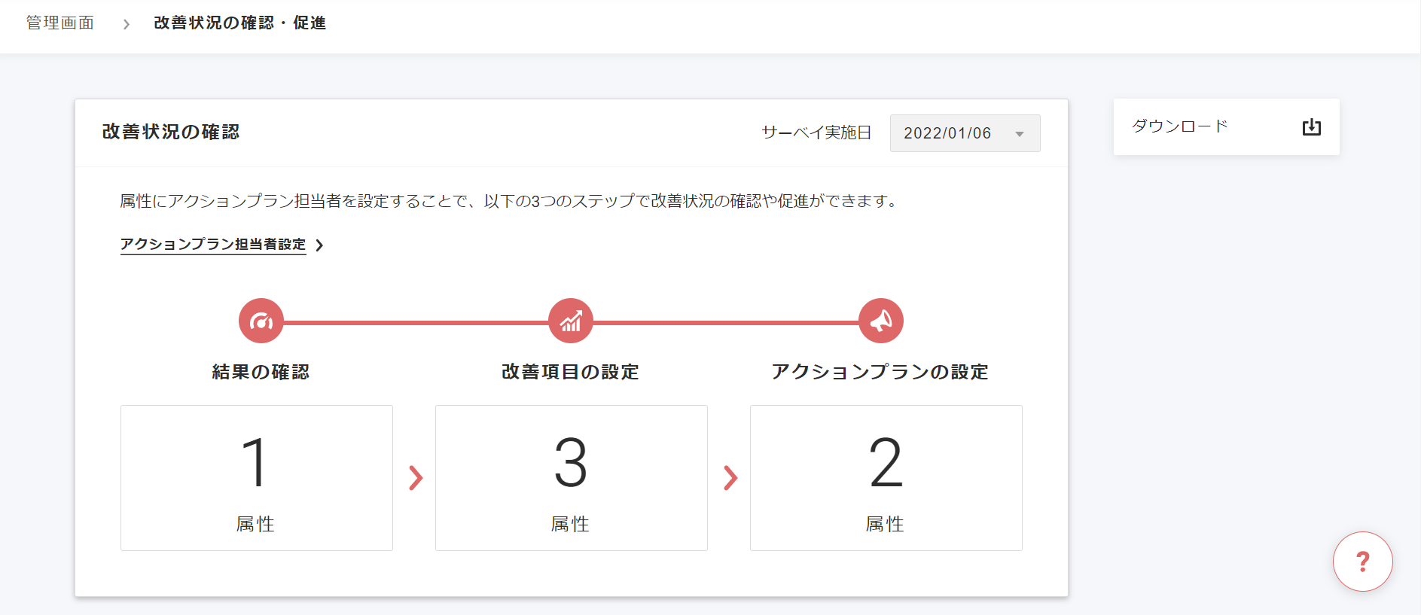
Task: Open the アクションプランの設定 card showing 2 属性
Action: click(x=886, y=478)
